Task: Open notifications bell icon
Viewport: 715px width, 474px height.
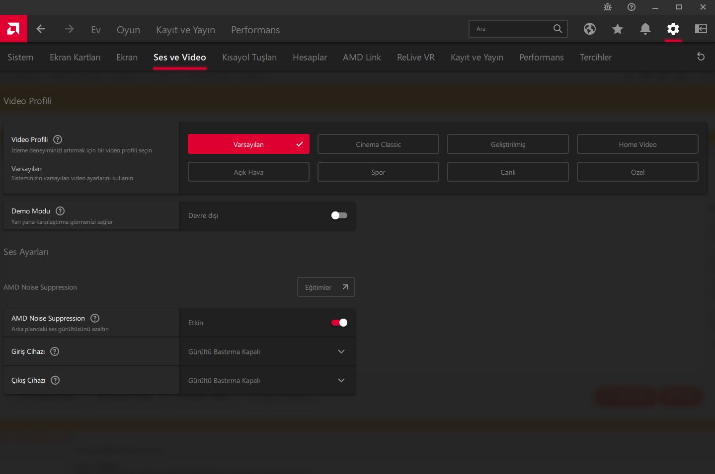Action: point(645,29)
